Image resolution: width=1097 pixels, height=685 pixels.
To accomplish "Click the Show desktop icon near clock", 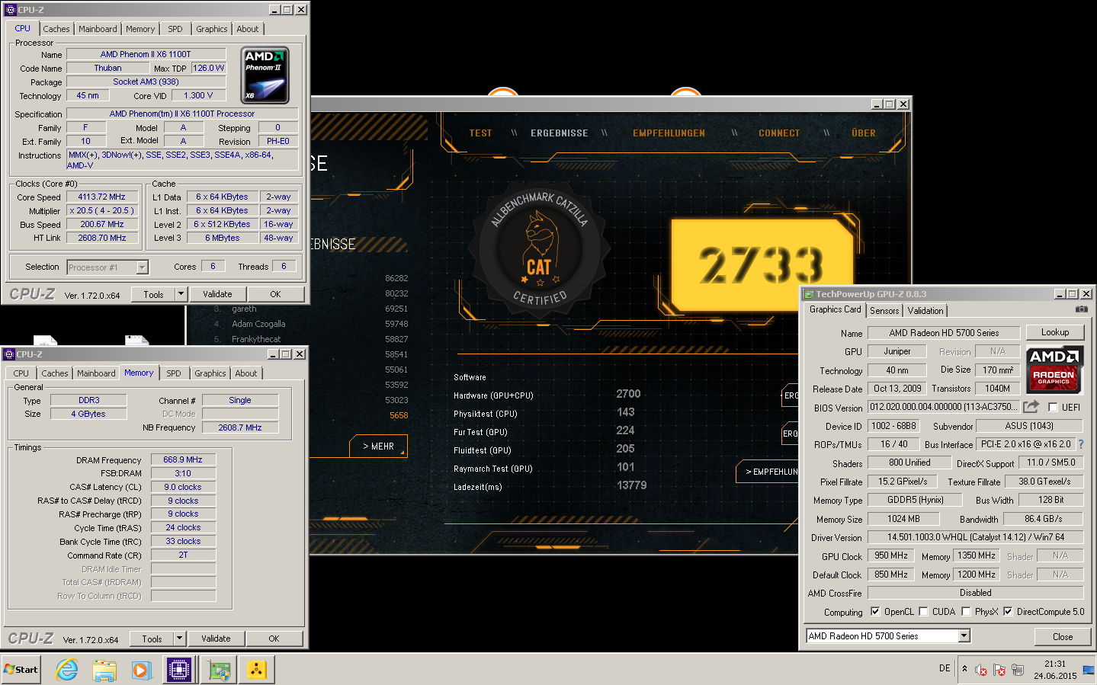I will [x=1089, y=671].
